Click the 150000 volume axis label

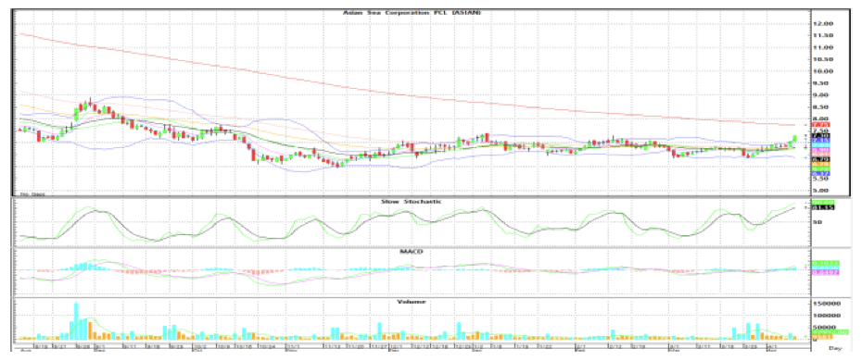pyautogui.click(x=826, y=304)
